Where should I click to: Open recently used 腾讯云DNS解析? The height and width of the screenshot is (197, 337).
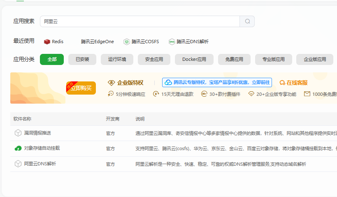(189, 42)
